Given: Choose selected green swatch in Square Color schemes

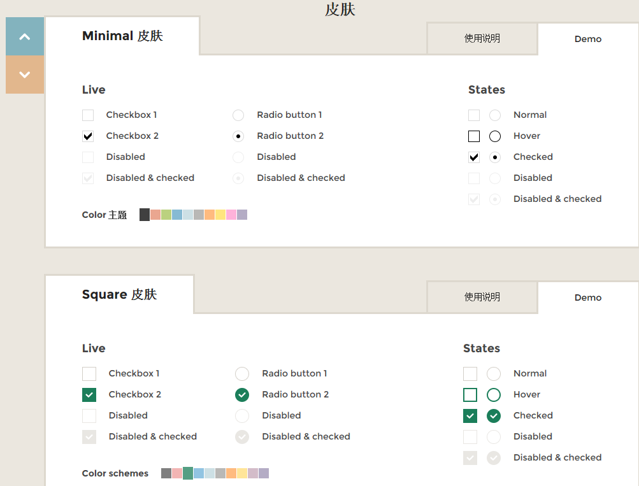Looking at the screenshot, I should 188,473.
